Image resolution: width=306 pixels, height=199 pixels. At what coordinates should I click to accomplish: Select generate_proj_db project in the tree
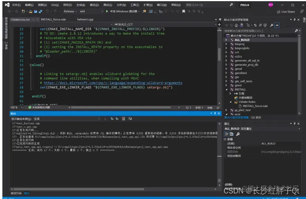[246, 65]
